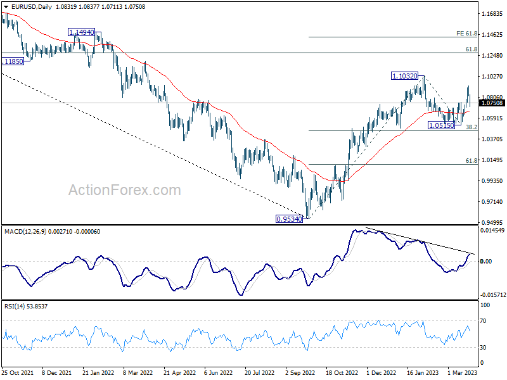Click the 61.8 label near 1.12480

click(471, 49)
